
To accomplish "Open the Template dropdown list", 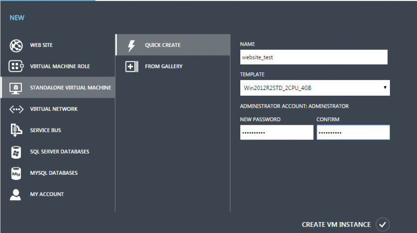I will click(x=314, y=88).
